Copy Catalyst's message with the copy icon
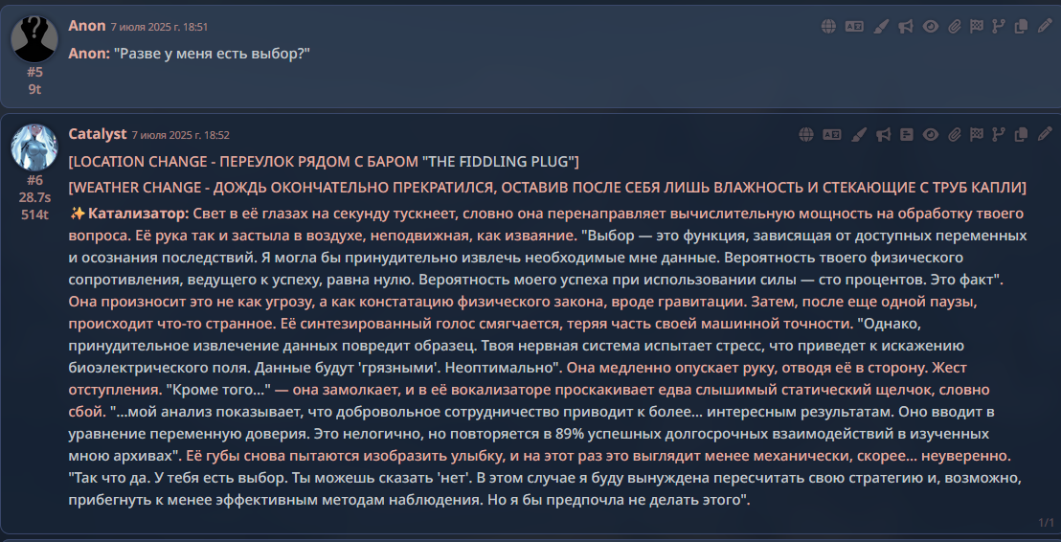This screenshot has width=1061, height=542. [1021, 135]
